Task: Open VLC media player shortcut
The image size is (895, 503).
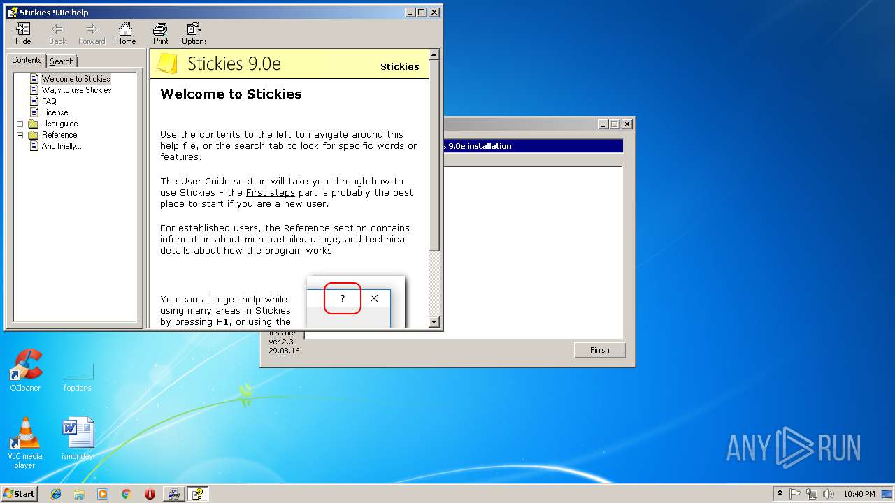Action: [25, 443]
